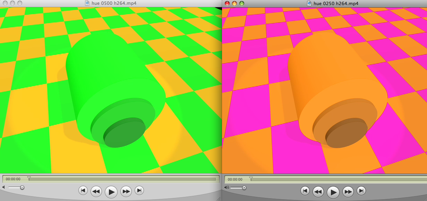Skip to end in hue 0250 window
427x201 pixels.
[361, 190]
